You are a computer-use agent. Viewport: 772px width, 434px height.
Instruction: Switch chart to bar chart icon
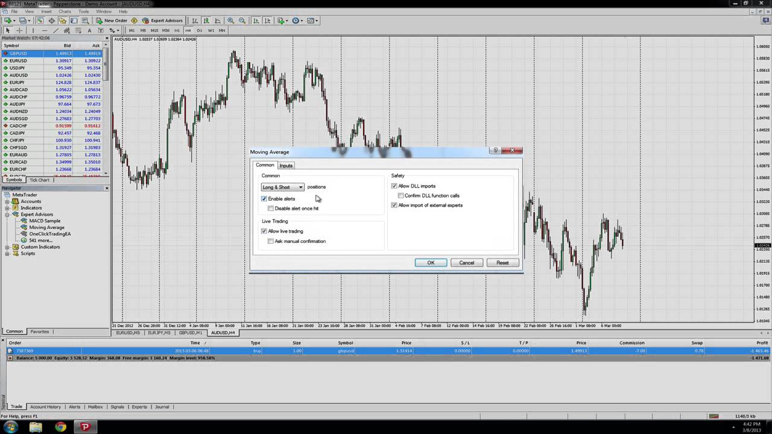pyautogui.click(x=195, y=20)
